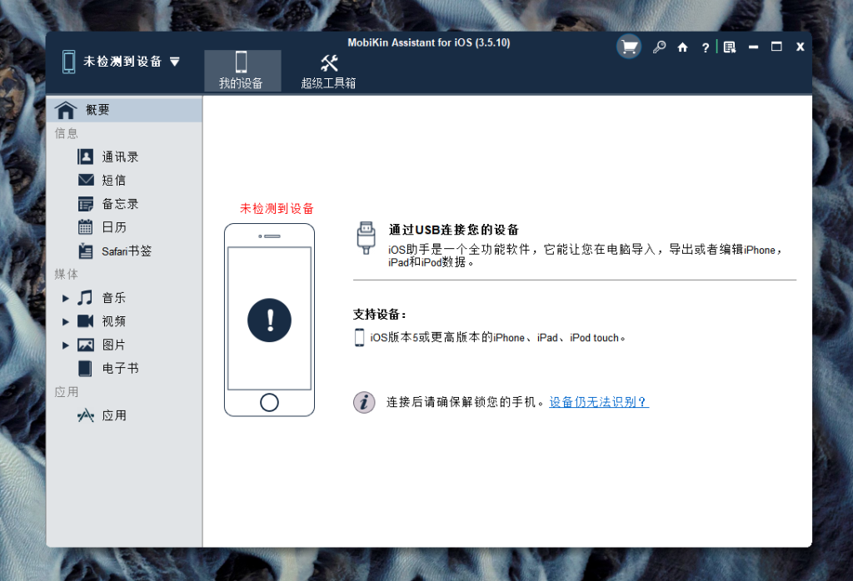Select 概要 overview in sidebar

[97, 110]
